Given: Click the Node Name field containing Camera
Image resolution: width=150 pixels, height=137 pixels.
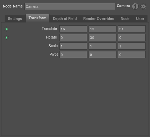Looking at the screenshot, I should 70,6.
